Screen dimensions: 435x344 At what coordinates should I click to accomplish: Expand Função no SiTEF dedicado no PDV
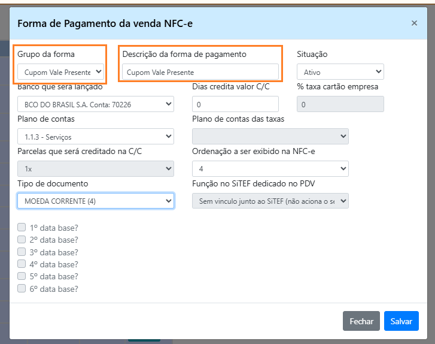click(270, 201)
